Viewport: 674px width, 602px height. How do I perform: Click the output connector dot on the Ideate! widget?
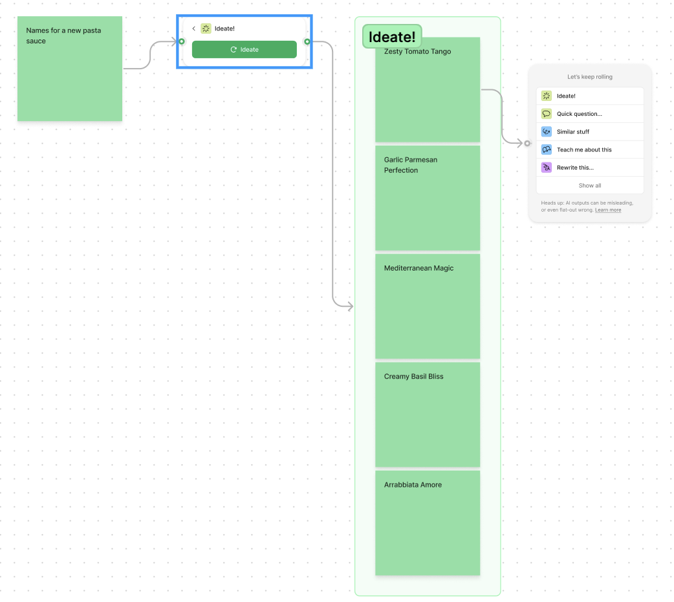coord(307,42)
